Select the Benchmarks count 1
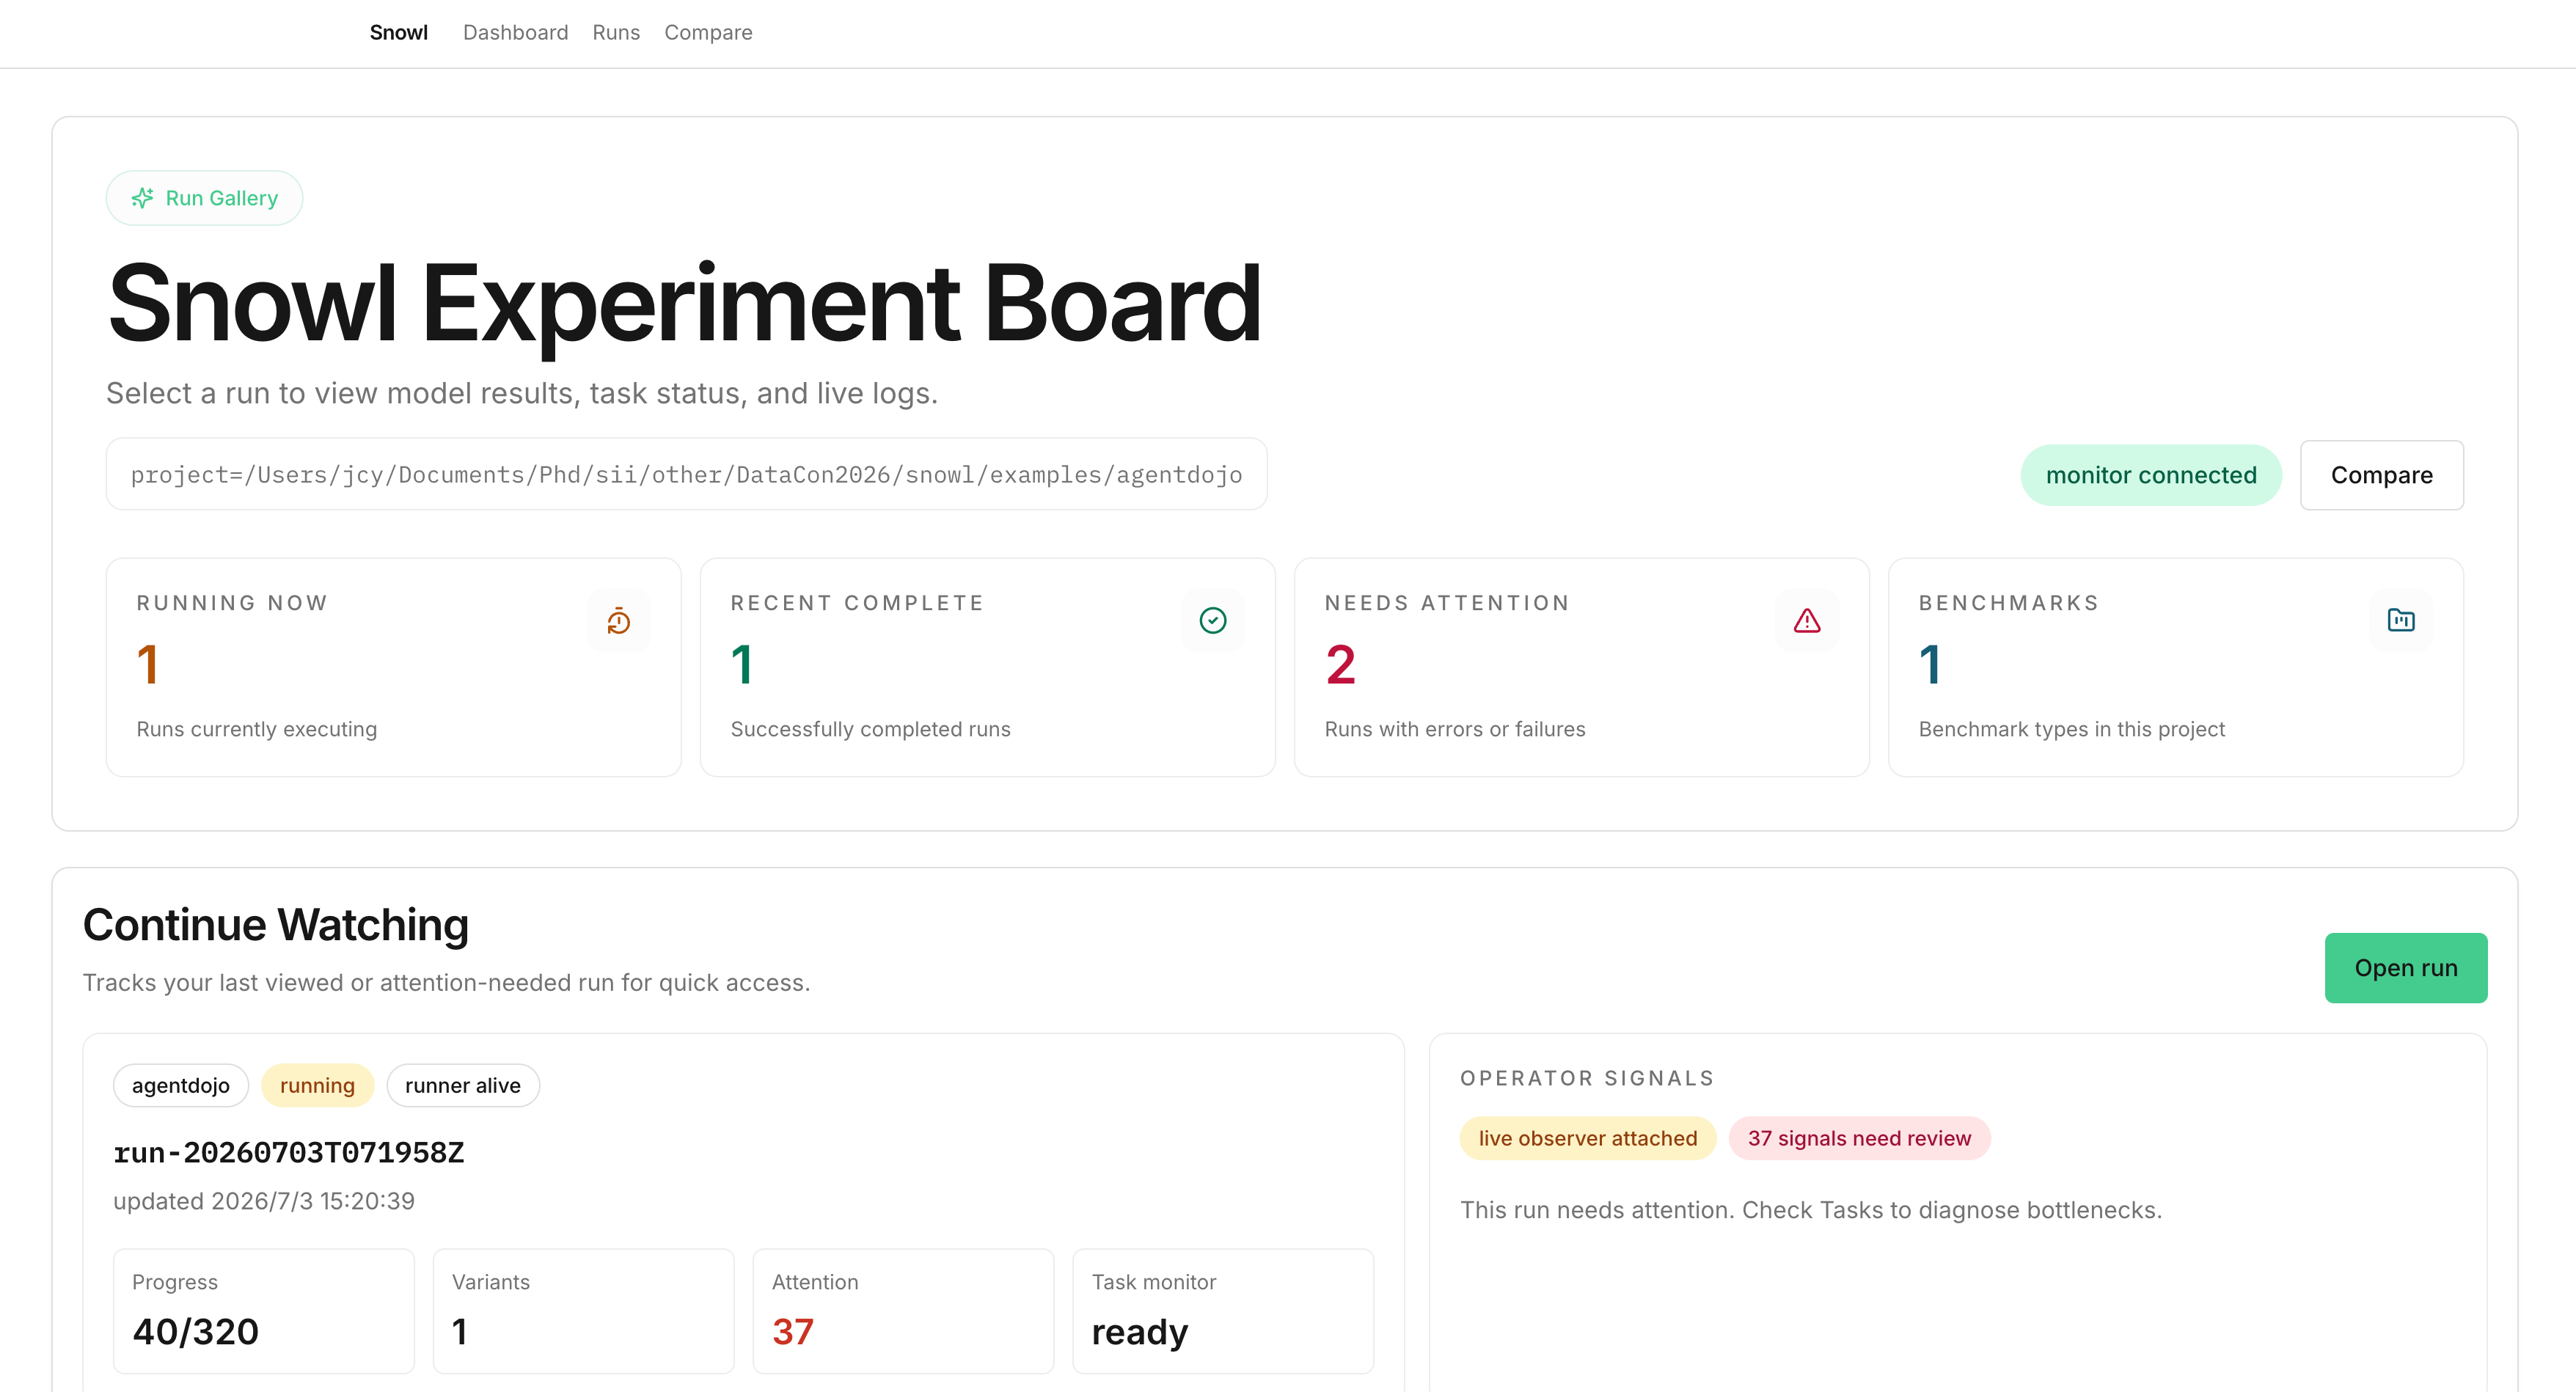The image size is (2576, 1392). (x=1930, y=665)
